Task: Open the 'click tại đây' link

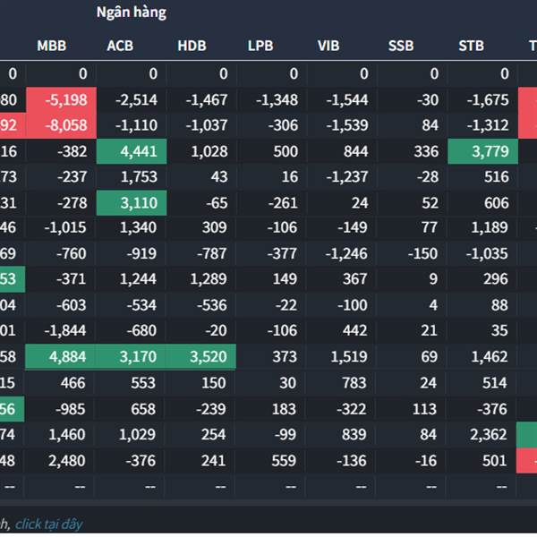Action: [48, 524]
